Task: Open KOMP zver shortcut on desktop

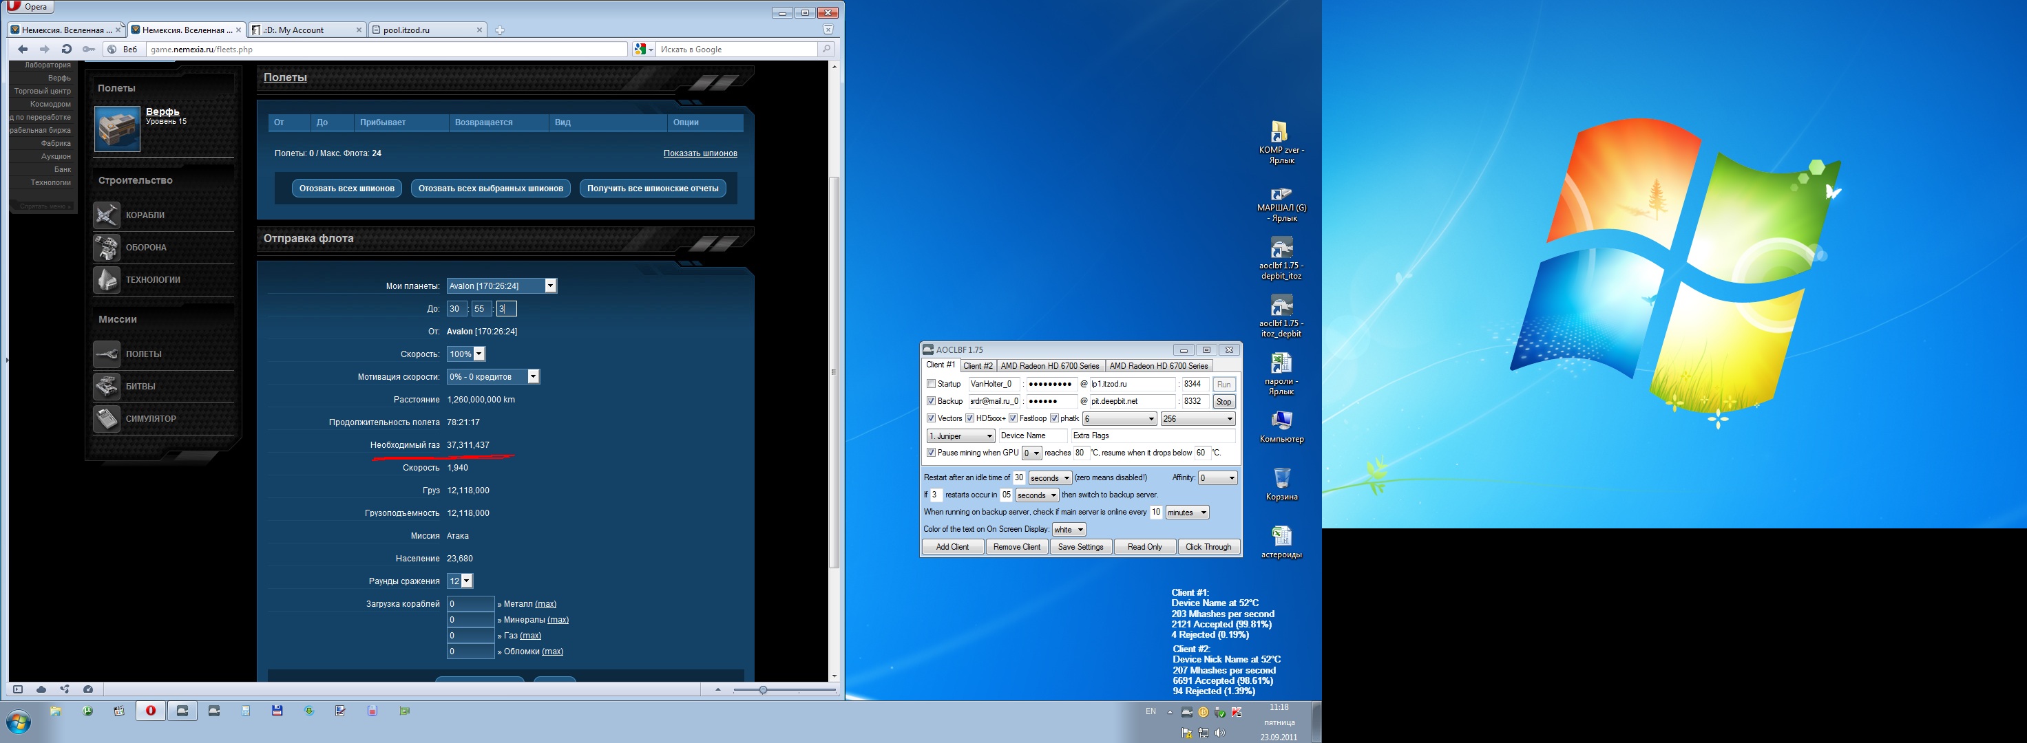Action: pyautogui.click(x=1280, y=142)
